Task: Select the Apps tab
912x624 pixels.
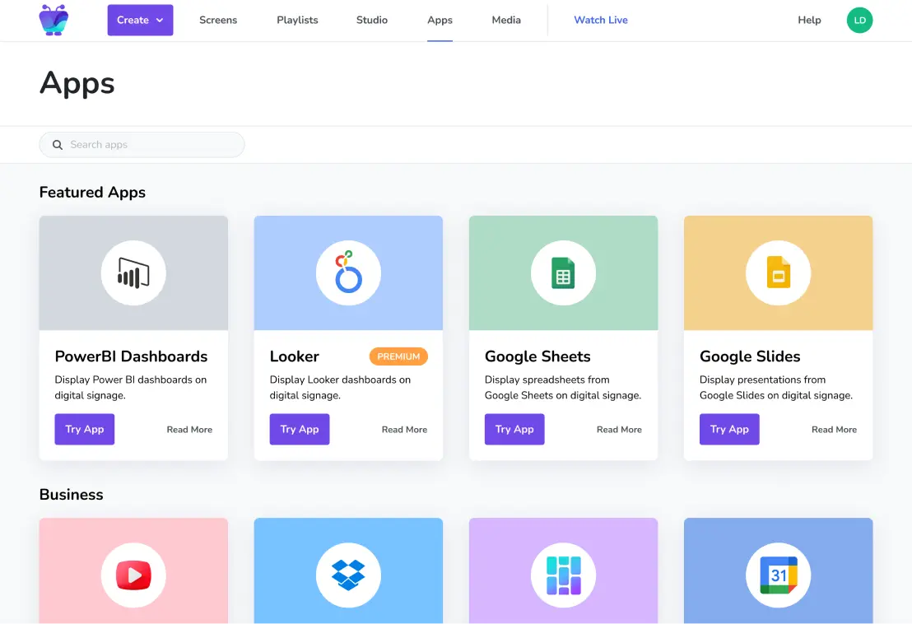Action: coord(440,20)
